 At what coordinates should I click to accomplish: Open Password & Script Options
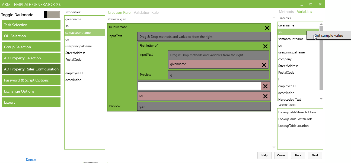point(31,80)
